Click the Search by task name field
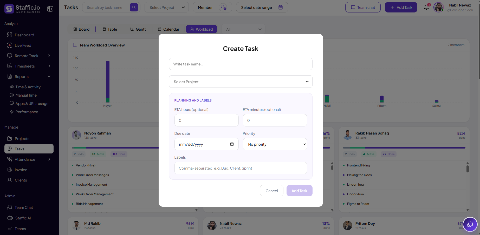The width and height of the screenshot is (480, 235). point(106,7)
